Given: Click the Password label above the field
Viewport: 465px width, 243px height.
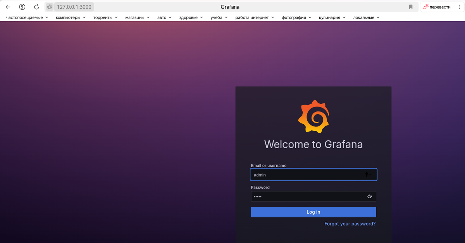Looking at the screenshot, I should click(260, 187).
